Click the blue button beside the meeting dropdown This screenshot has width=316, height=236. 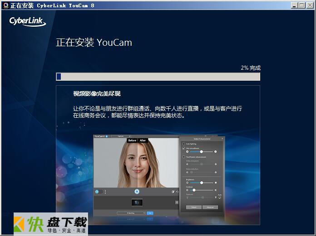tap(150, 213)
